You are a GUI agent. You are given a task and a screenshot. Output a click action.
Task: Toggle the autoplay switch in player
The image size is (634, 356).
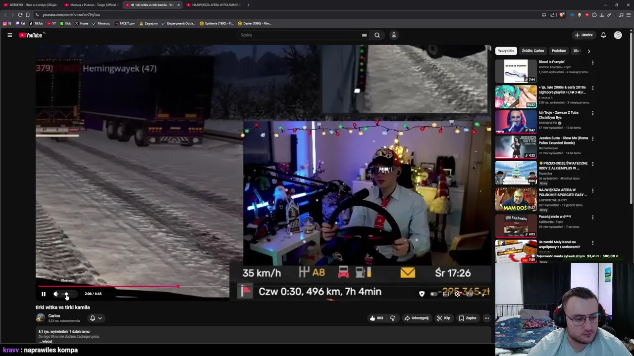tap(434, 294)
